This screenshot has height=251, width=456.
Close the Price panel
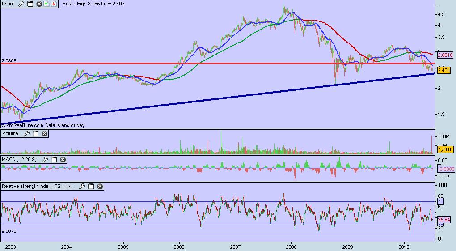click(x=39, y=4)
